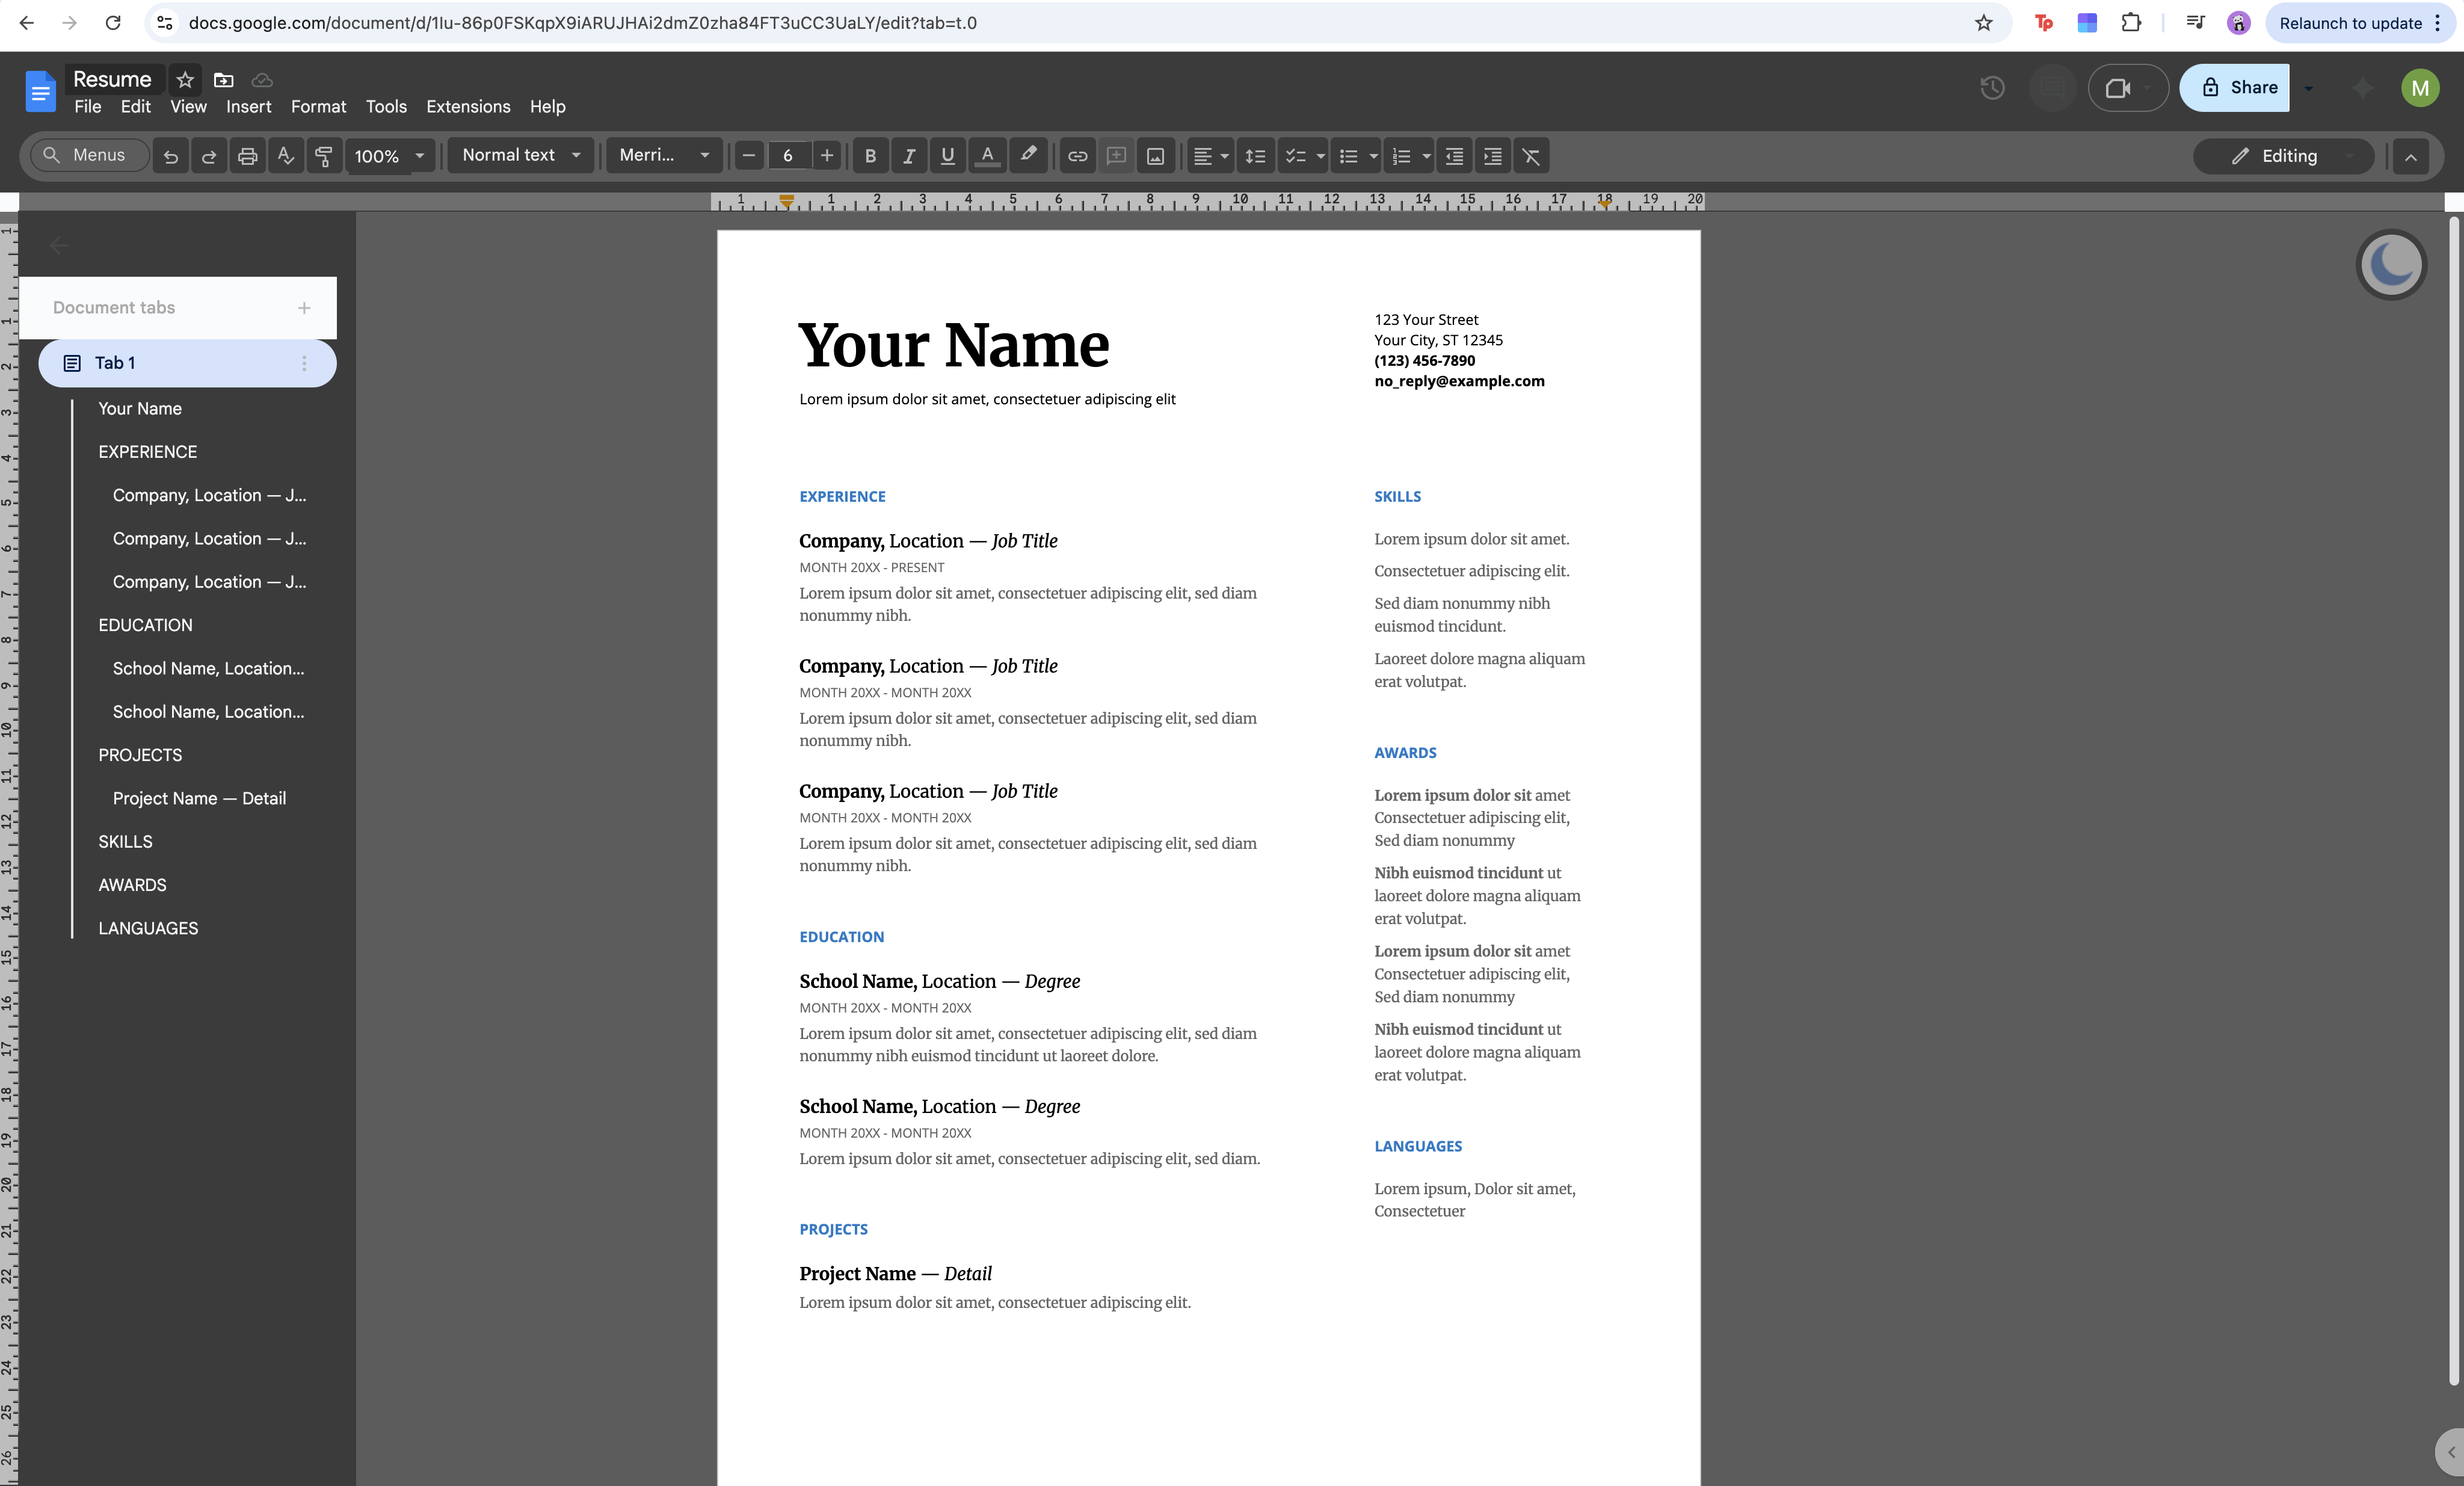
Task: Insert an image
Action: click(1155, 156)
